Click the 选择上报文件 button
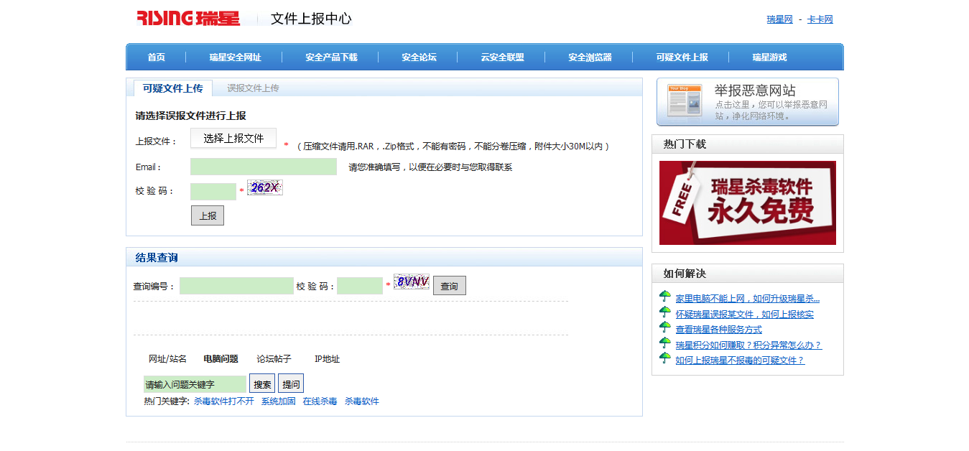Image resolution: width=969 pixels, height=451 pixels. point(233,138)
